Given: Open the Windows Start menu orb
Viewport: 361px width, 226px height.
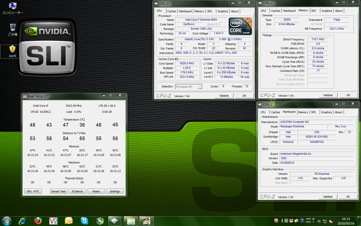Looking at the screenshot, I should (7, 221).
